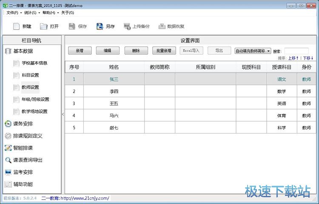
Task: Focus the 搜索 search field
Action: point(296,51)
